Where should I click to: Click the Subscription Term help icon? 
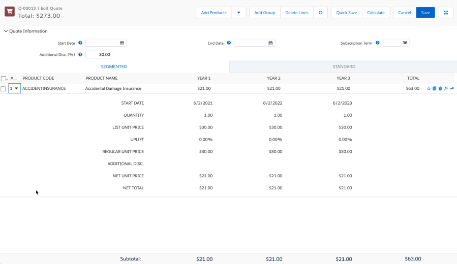(377, 43)
